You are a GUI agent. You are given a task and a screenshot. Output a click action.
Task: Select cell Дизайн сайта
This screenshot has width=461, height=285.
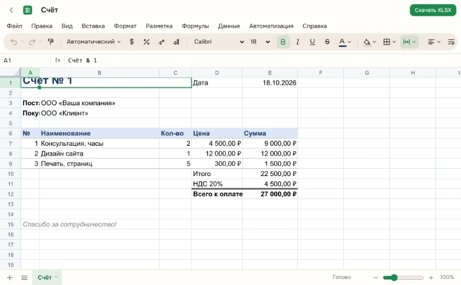point(99,154)
